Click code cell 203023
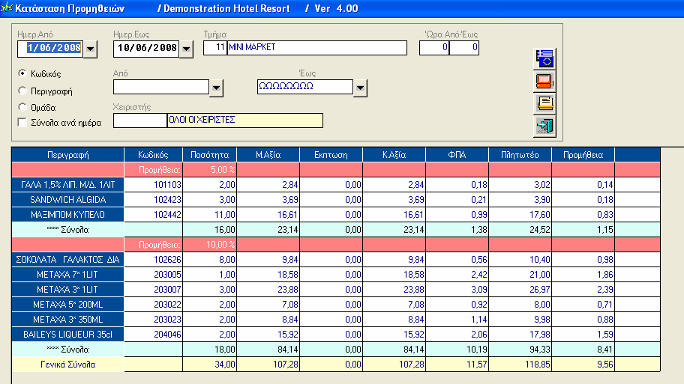The height and width of the screenshot is (384, 684). tap(153, 320)
